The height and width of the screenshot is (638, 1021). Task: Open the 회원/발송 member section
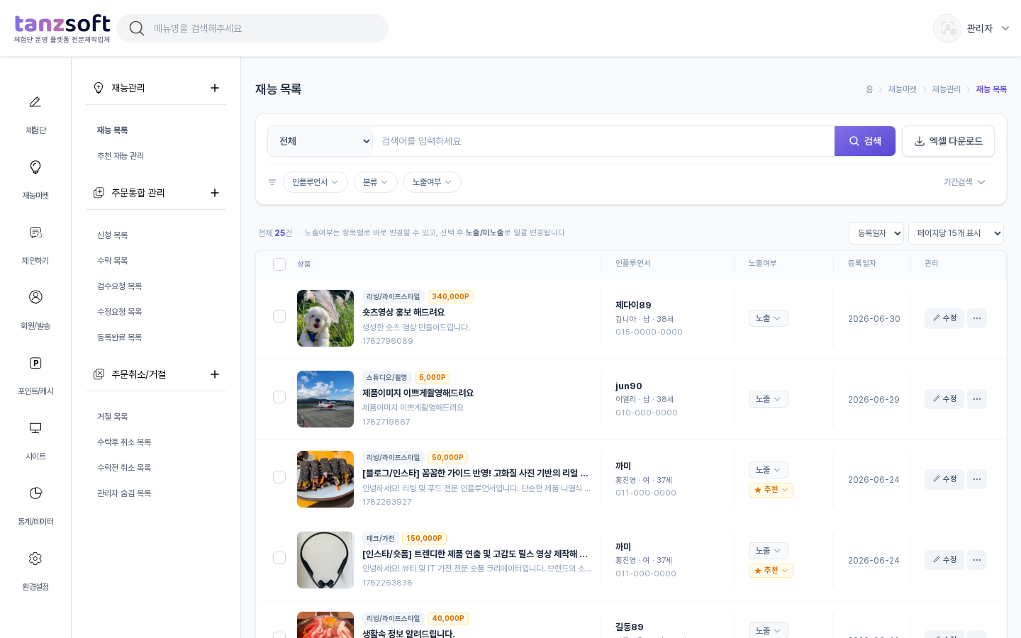35,310
